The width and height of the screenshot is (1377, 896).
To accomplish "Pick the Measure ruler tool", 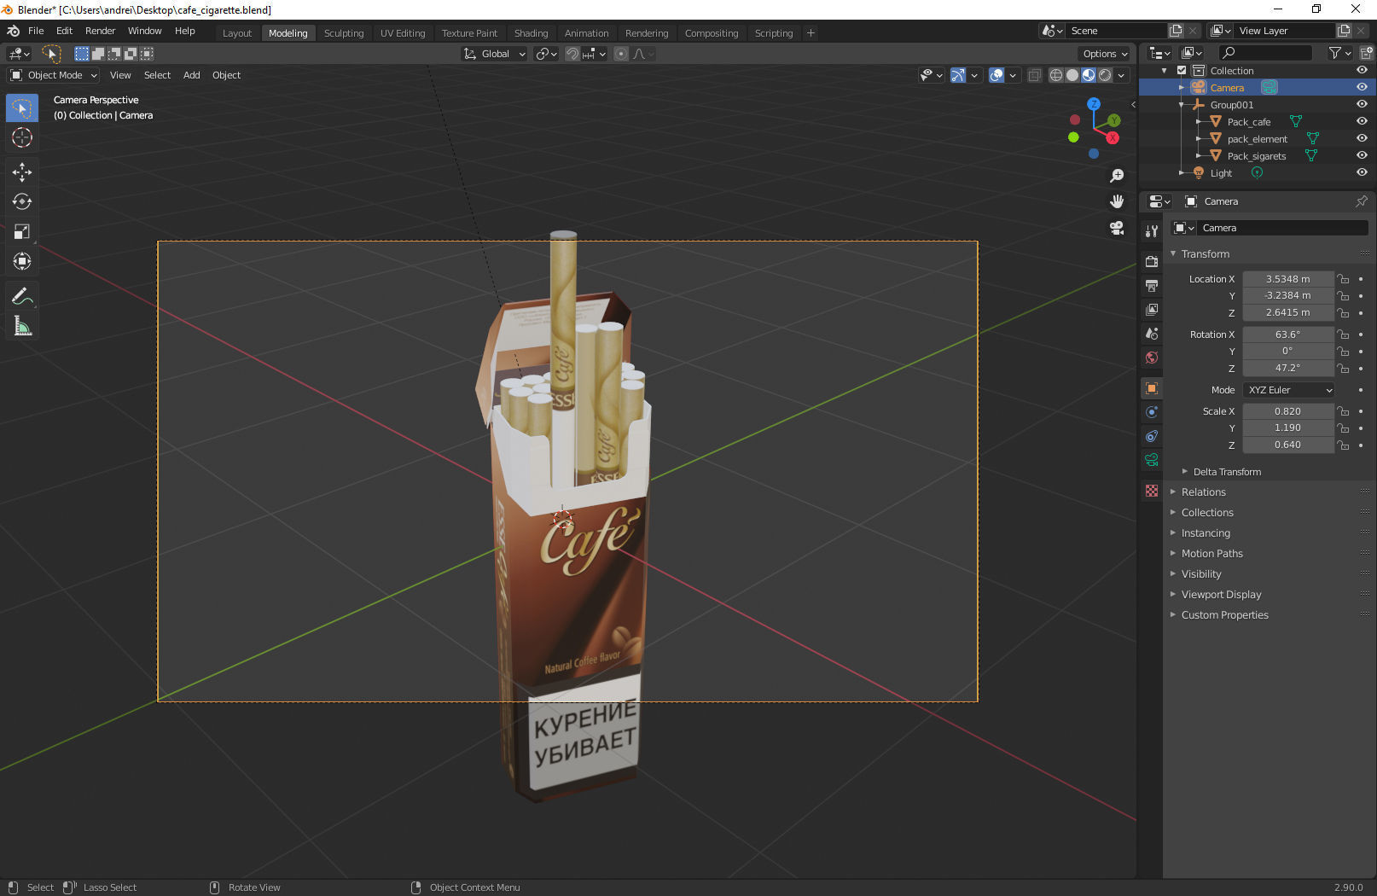I will pyautogui.click(x=22, y=326).
